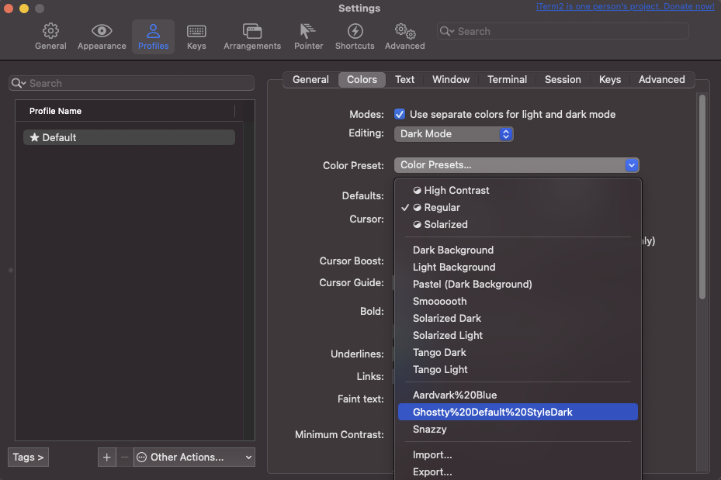Open the General settings pane

pos(50,36)
